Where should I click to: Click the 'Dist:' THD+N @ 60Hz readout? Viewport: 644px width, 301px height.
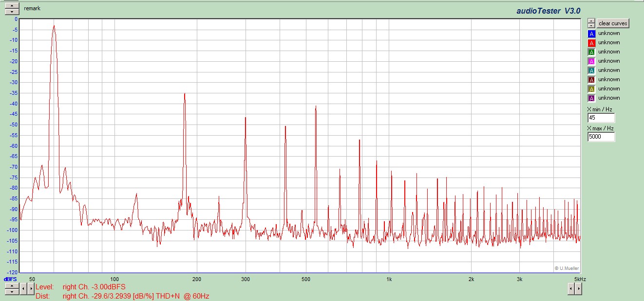click(x=122, y=296)
